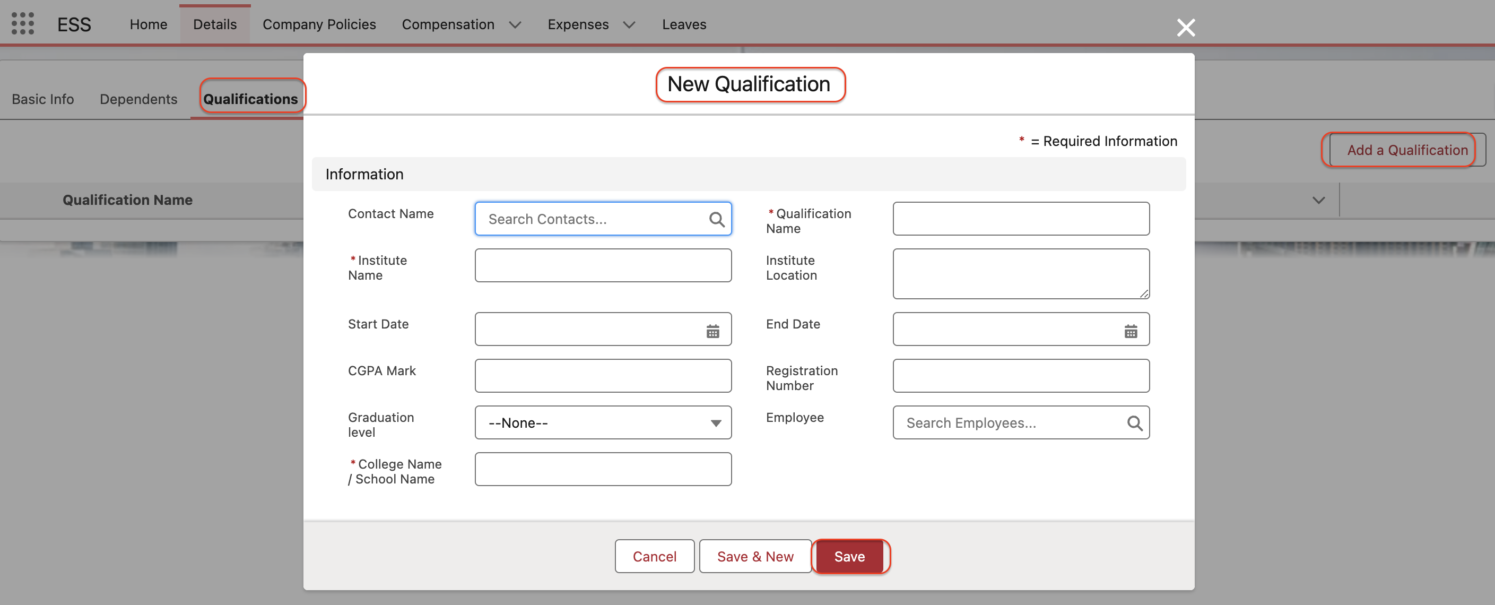Screen dimensions: 1495x605
Task: Go to the Leaves nav item
Action: pos(684,24)
